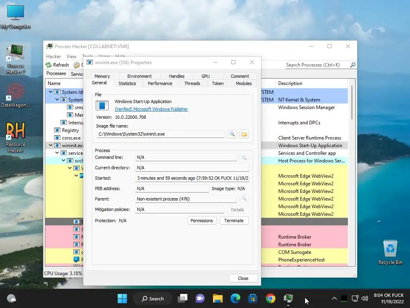
Task: Switch to the GPU tab
Action: pos(205,76)
